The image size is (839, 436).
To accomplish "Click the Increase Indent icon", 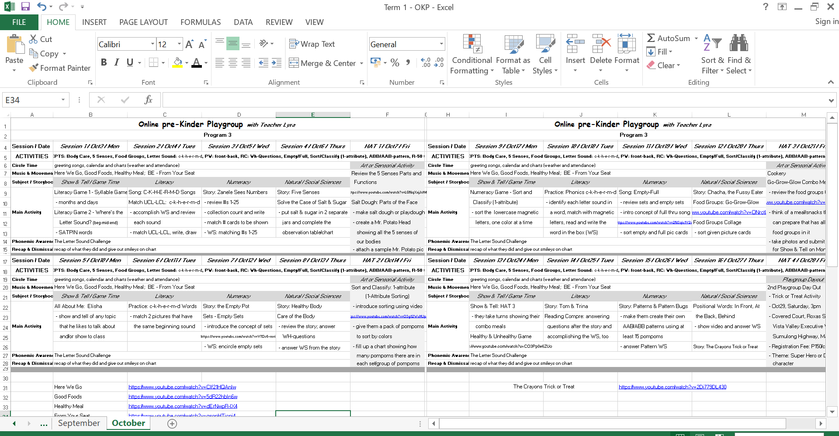I will pos(277,63).
